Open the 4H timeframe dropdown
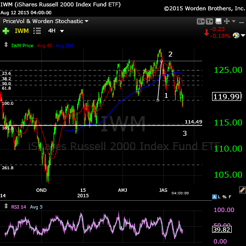Image resolution: width=246 pixels, height=246 pixels. (x=56, y=31)
